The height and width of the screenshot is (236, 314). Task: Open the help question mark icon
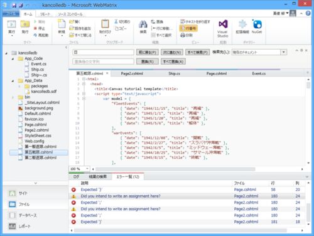pos(308,13)
